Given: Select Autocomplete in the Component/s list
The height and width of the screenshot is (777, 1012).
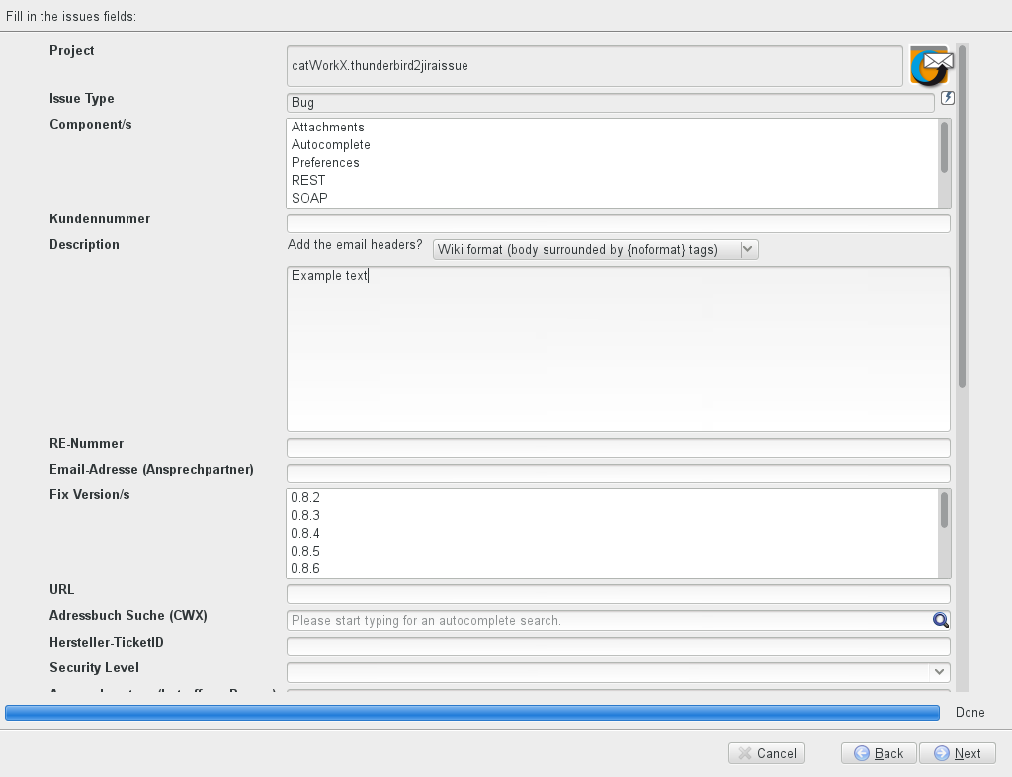Looking at the screenshot, I should coord(331,145).
